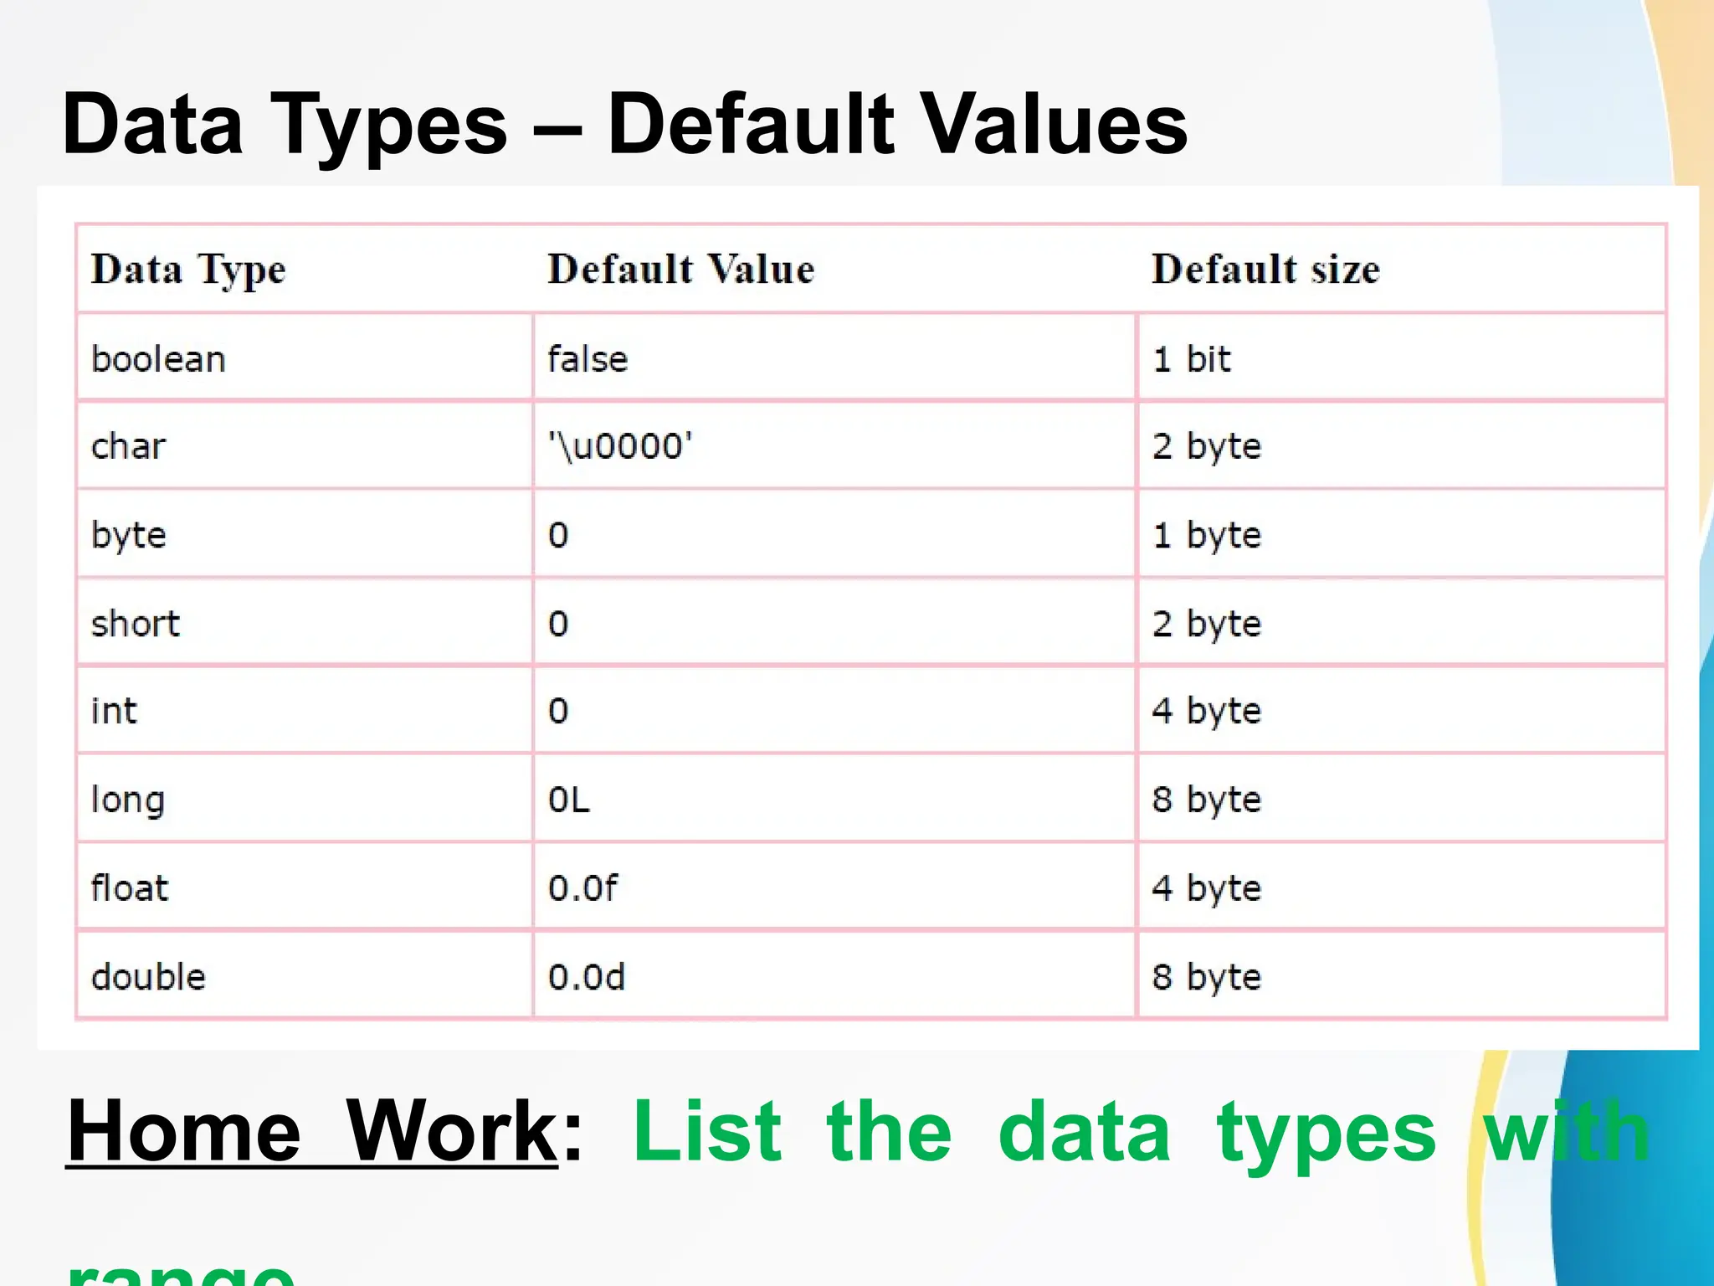Select the '0.0f' default value cell
This screenshot has width=1714, height=1286.
coord(582,888)
